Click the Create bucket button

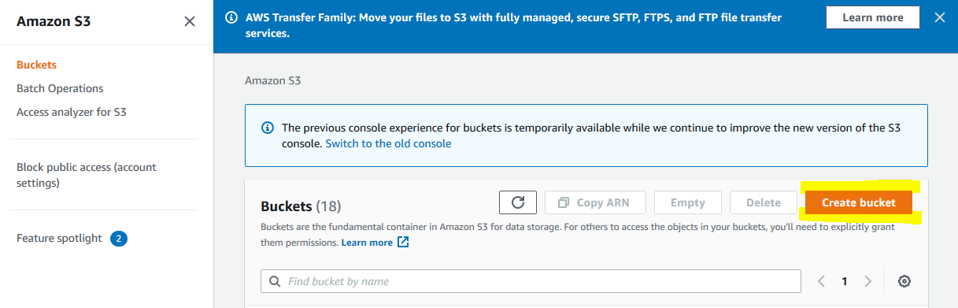tap(859, 202)
